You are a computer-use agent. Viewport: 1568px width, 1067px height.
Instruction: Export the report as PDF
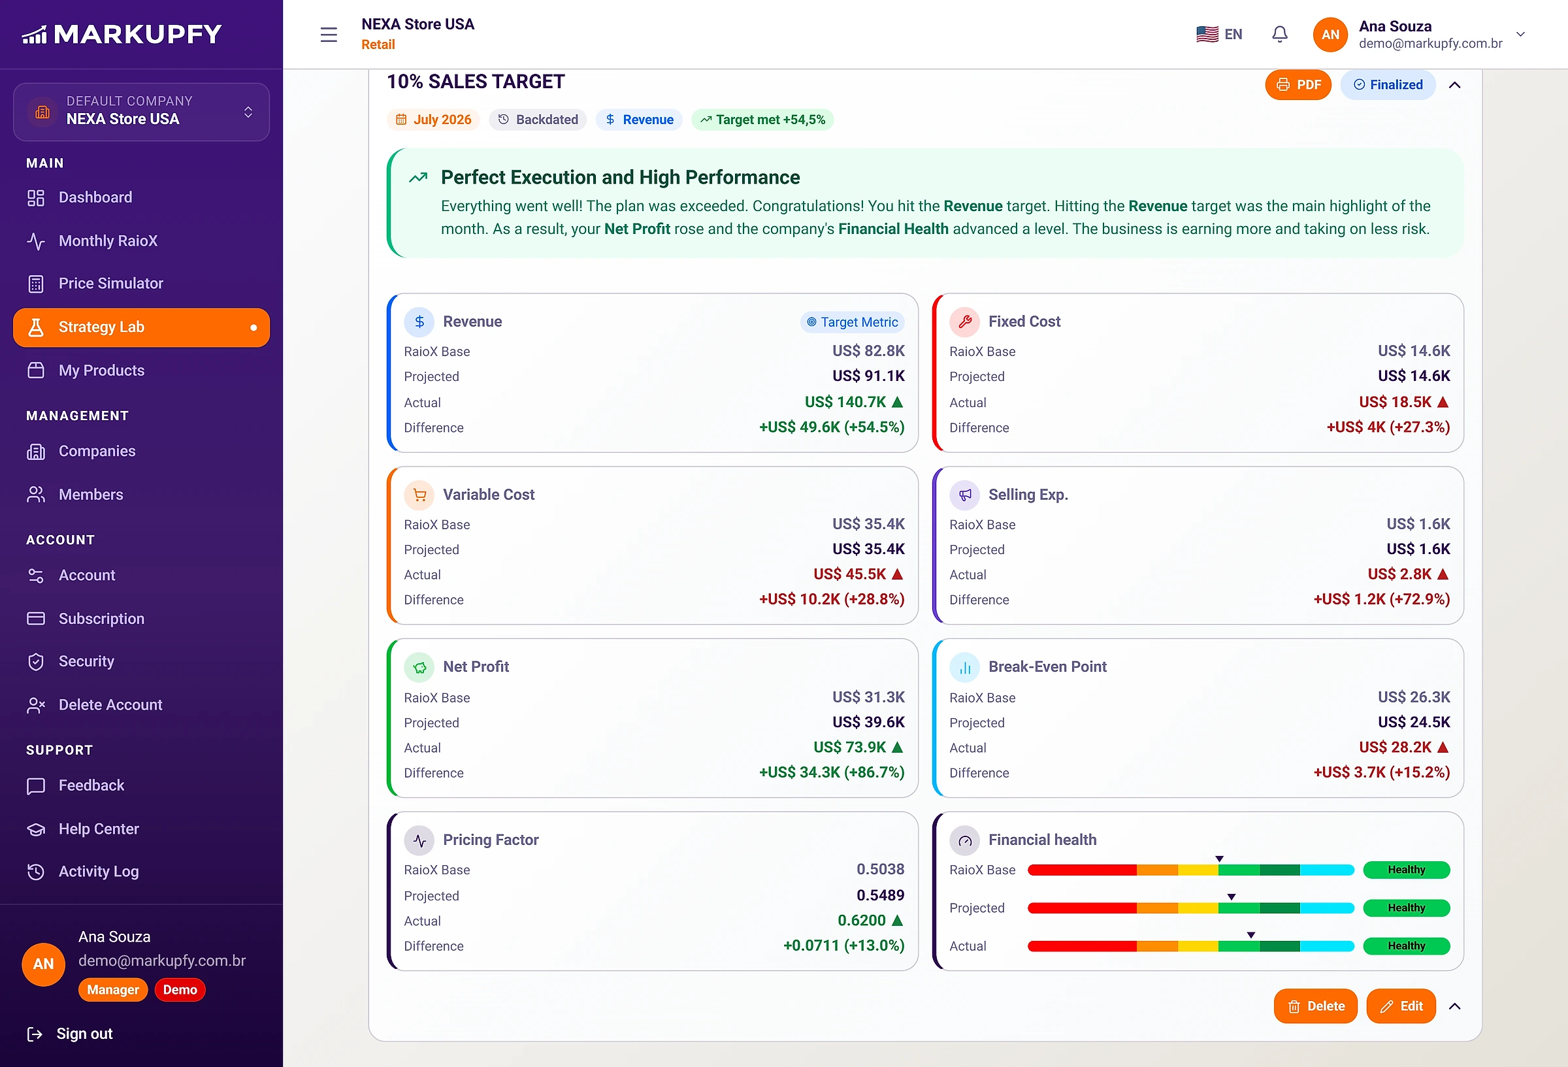[1298, 85]
